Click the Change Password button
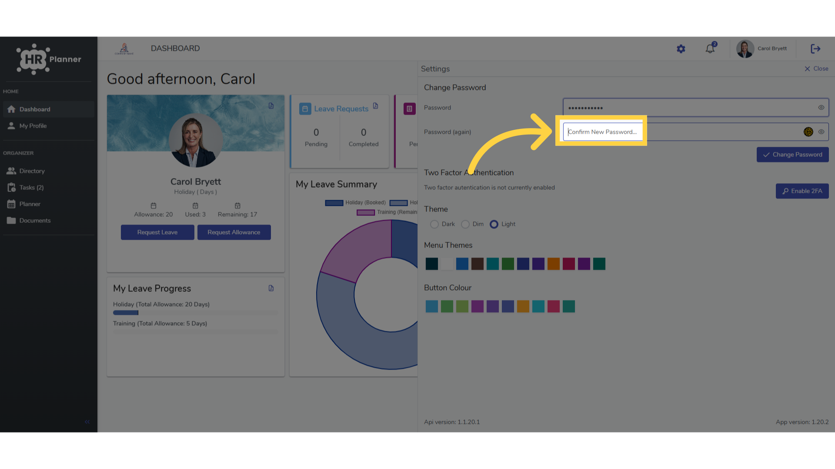This screenshot has width=835, height=469. (x=792, y=155)
